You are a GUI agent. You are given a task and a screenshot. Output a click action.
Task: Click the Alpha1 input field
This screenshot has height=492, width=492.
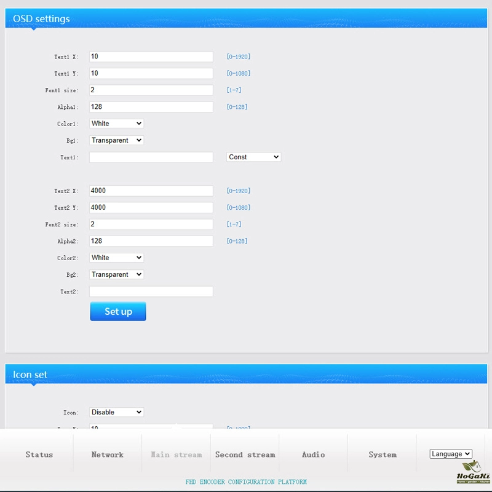[151, 107]
